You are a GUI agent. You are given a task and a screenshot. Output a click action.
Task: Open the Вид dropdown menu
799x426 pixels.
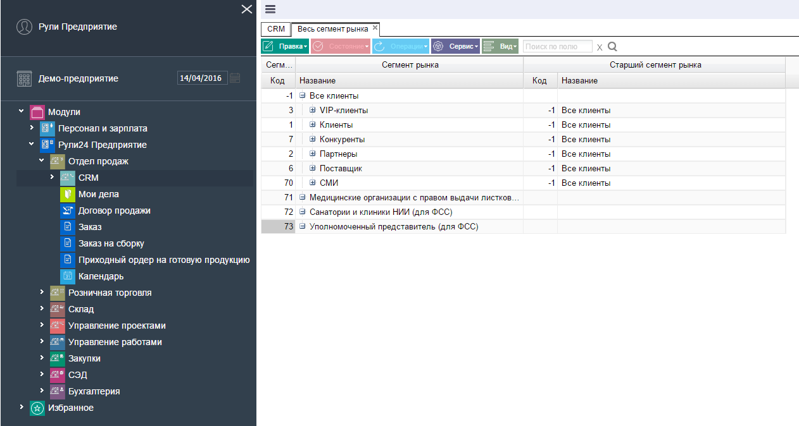click(x=500, y=46)
